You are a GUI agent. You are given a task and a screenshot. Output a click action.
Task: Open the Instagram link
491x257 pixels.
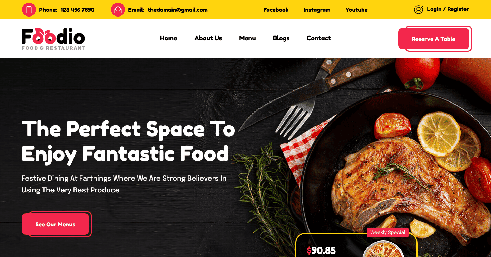click(x=317, y=10)
